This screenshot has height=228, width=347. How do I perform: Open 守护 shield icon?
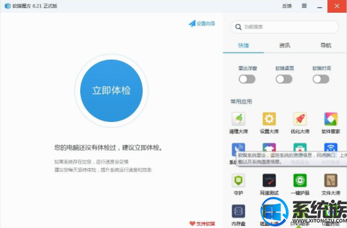[238, 180]
